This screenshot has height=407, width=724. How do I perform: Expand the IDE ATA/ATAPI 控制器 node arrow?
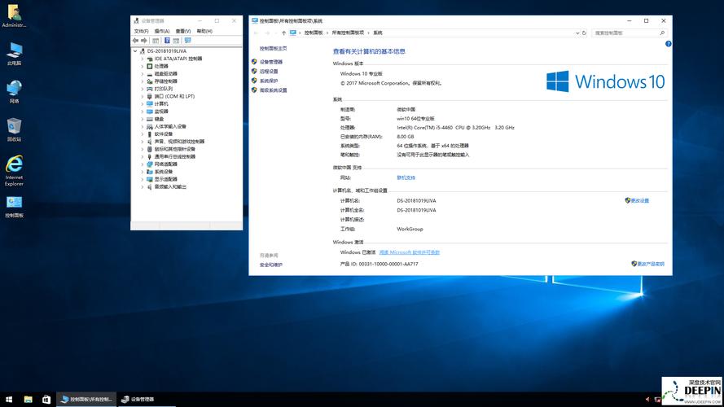pyautogui.click(x=143, y=59)
